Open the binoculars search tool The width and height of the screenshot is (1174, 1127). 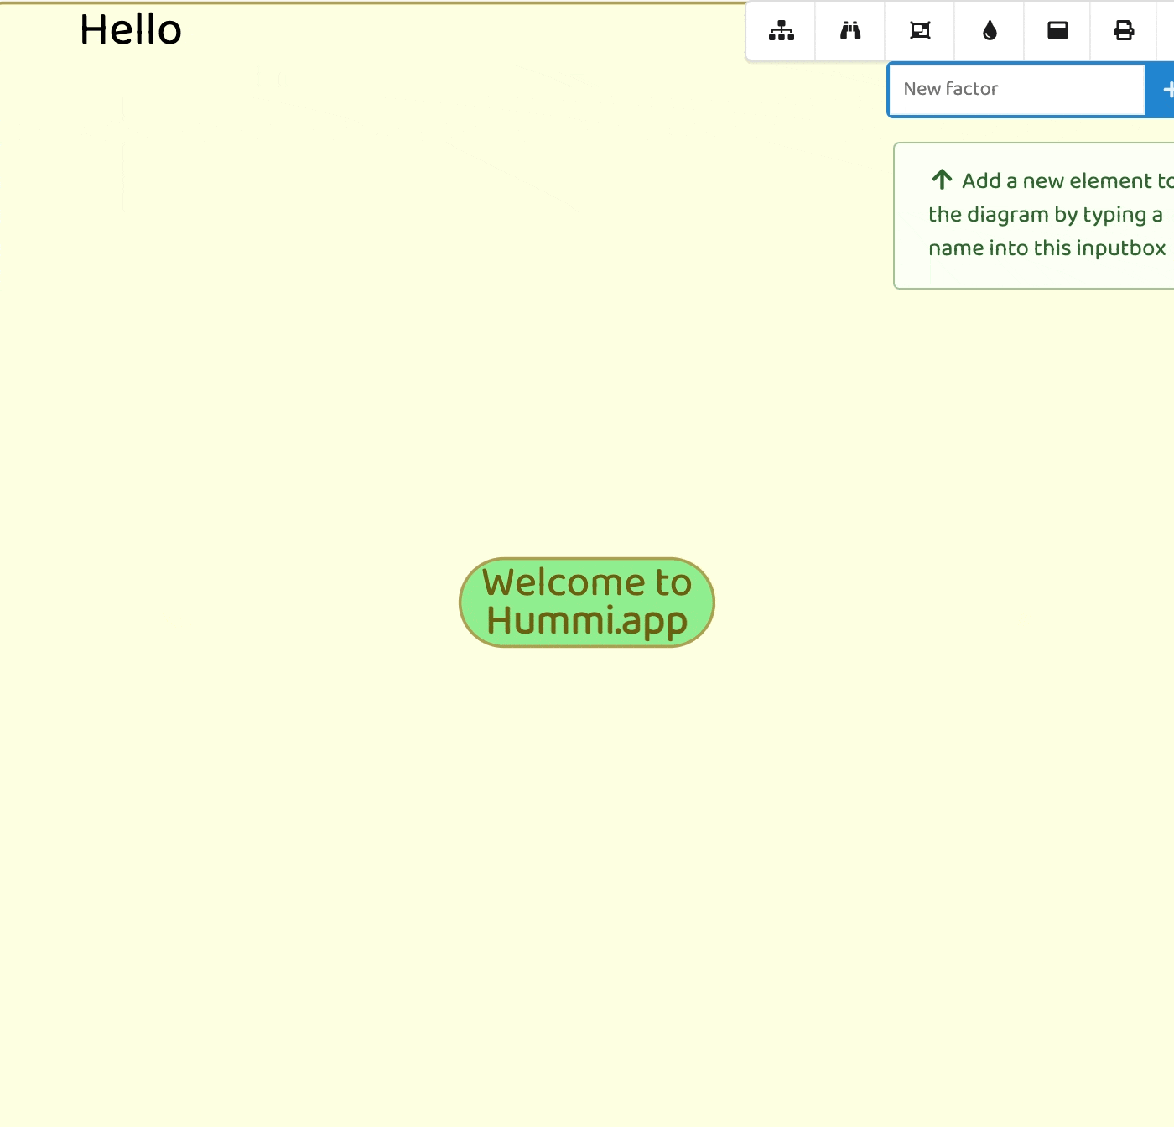(850, 31)
